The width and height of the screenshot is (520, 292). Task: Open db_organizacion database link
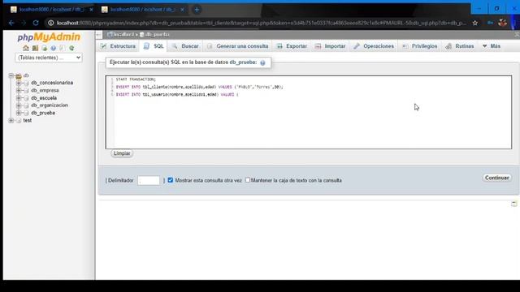[50, 105]
